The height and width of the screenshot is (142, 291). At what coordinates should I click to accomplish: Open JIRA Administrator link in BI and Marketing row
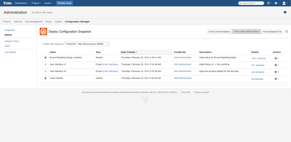pos(183,57)
